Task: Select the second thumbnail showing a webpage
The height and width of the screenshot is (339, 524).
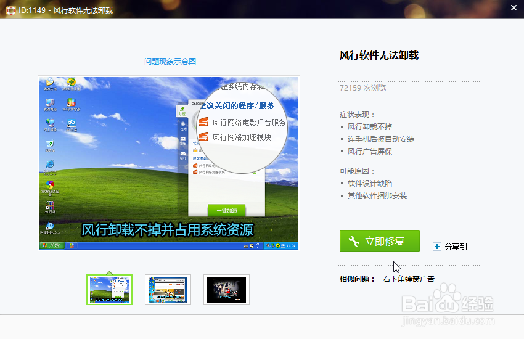Action: point(168,290)
